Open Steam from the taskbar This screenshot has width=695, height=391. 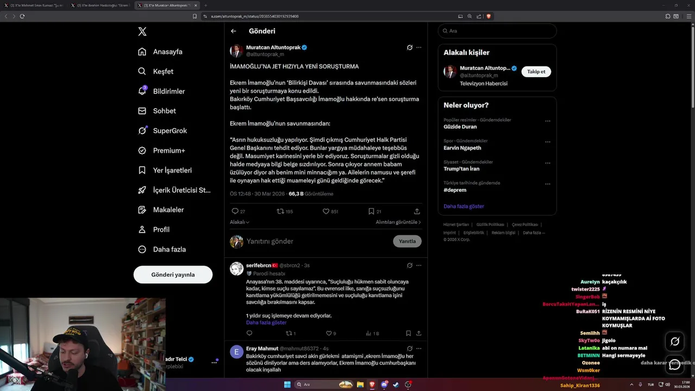point(396,384)
